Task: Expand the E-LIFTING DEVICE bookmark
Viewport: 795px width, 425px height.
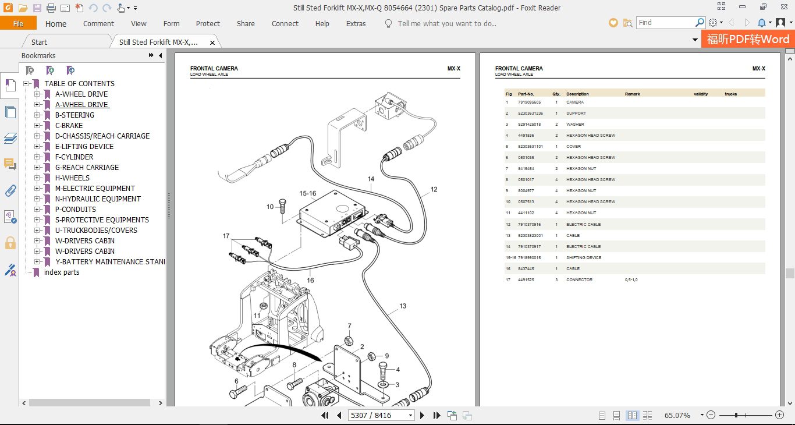Action: pos(37,146)
